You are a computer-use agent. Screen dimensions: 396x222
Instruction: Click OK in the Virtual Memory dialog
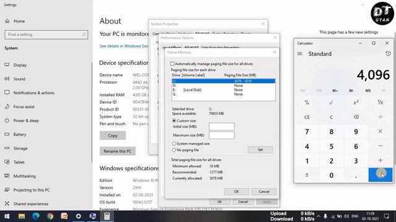coord(236,192)
